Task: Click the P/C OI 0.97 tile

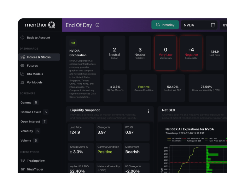Action: (x=137, y=132)
